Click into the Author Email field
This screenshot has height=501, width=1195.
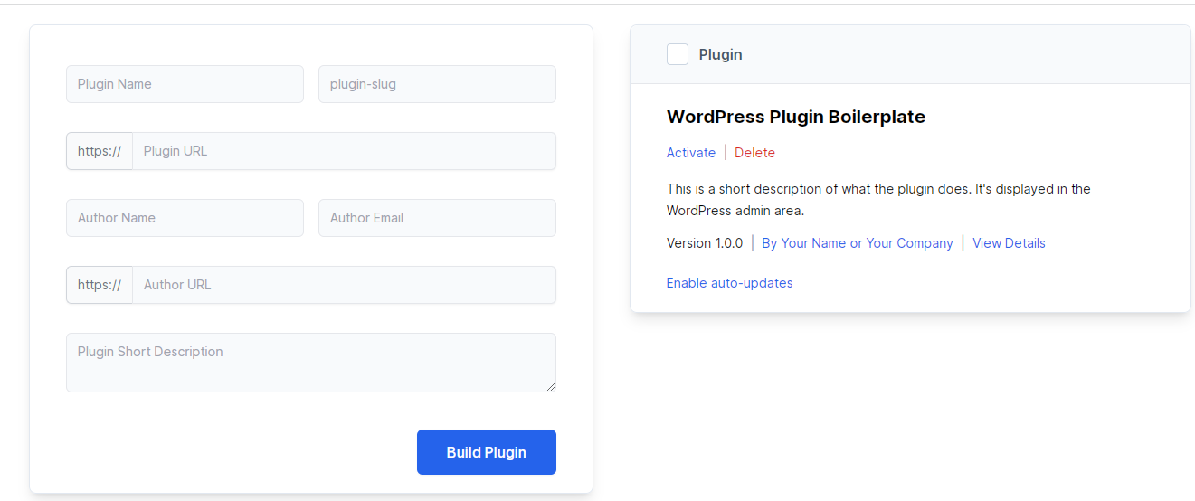(437, 218)
